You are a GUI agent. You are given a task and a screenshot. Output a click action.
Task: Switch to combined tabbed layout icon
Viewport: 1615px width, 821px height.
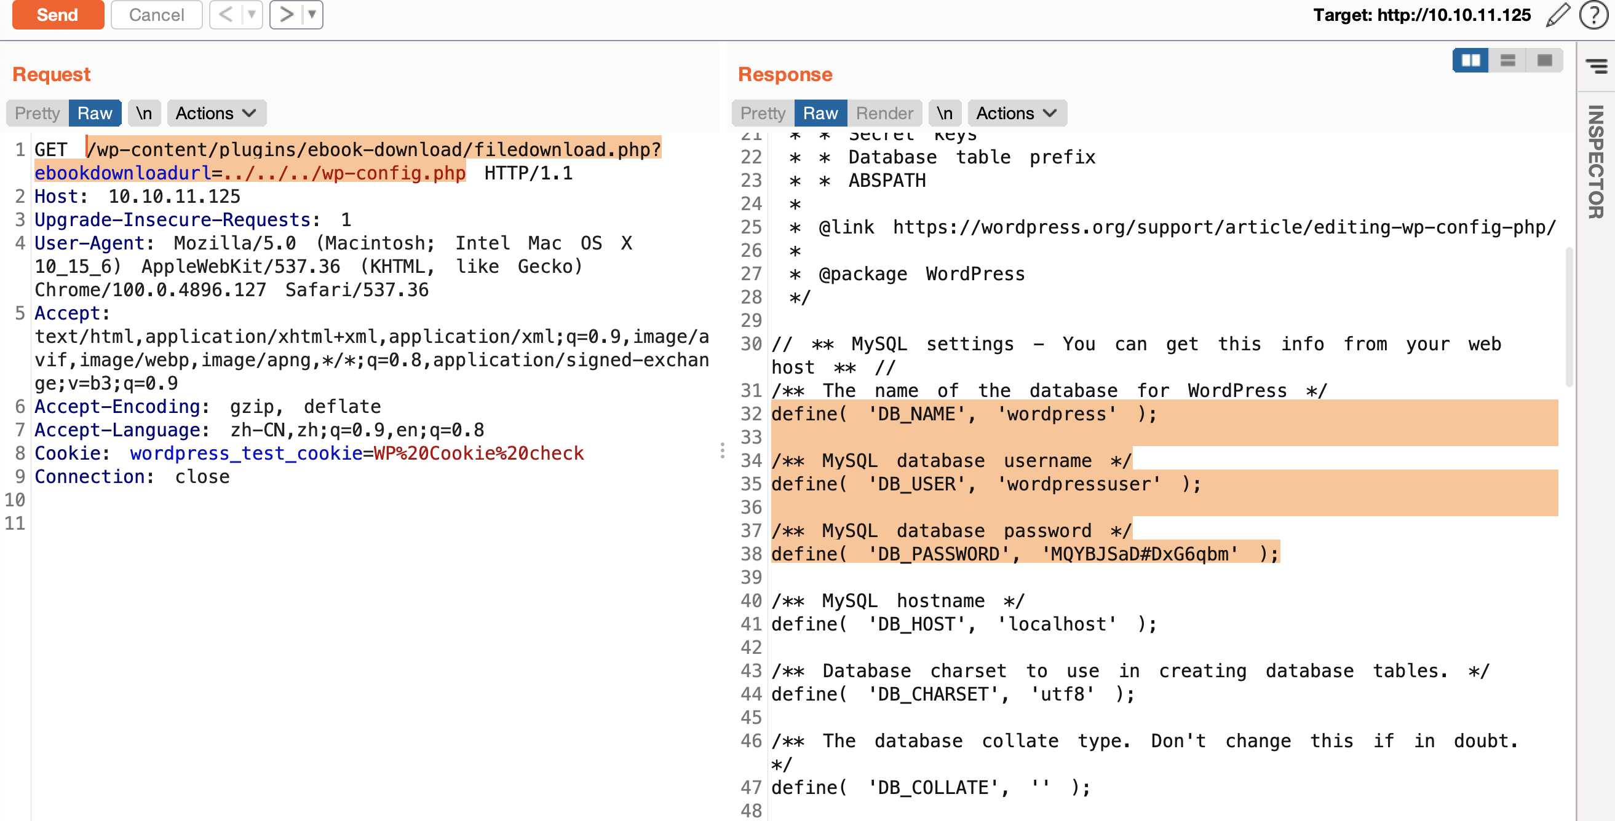point(1544,60)
